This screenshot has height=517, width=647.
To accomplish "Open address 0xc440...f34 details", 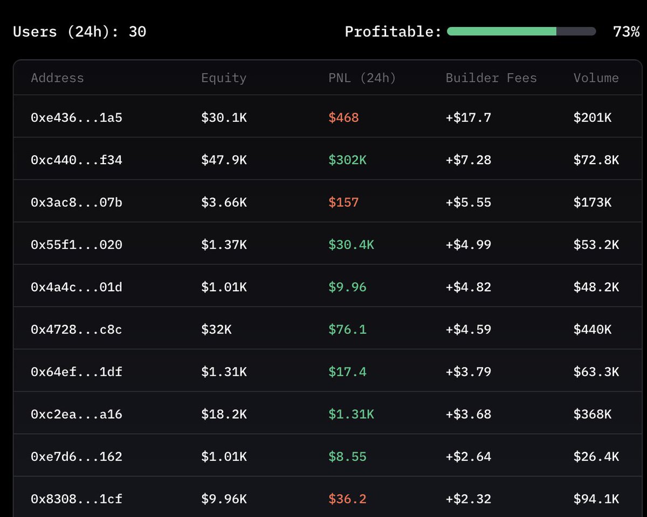I will (x=75, y=159).
